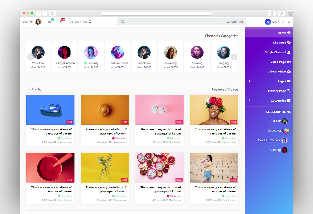Reload page with the refresh icon
Viewport: 313px width, 214px height.
point(210,13)
